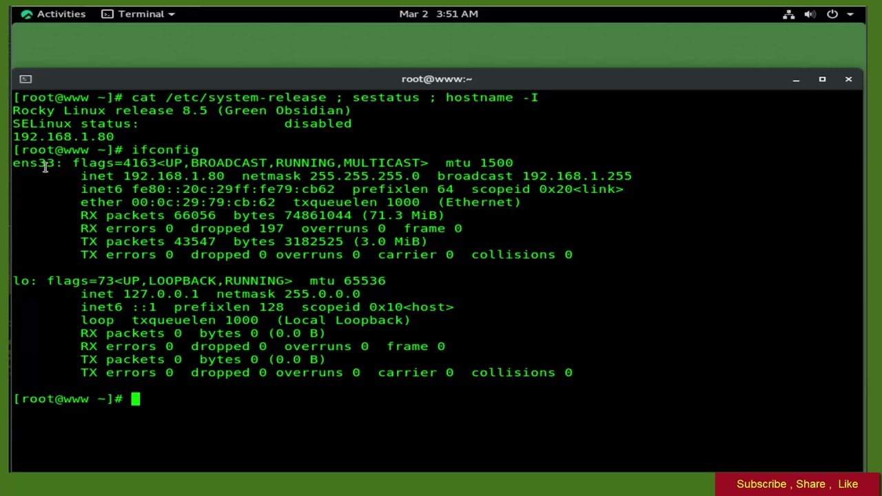Click the terminal prompt cursor

click(136, 398)
